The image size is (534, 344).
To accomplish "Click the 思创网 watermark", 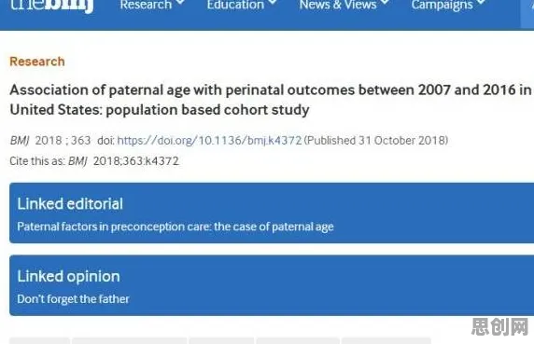I will click(x=499, y=327).
